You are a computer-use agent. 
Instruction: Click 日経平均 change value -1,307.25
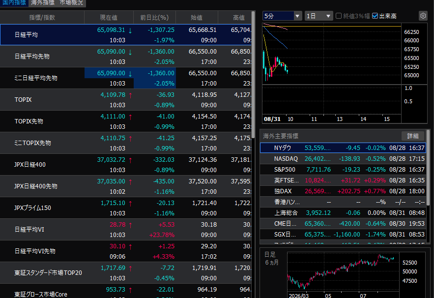161,30
